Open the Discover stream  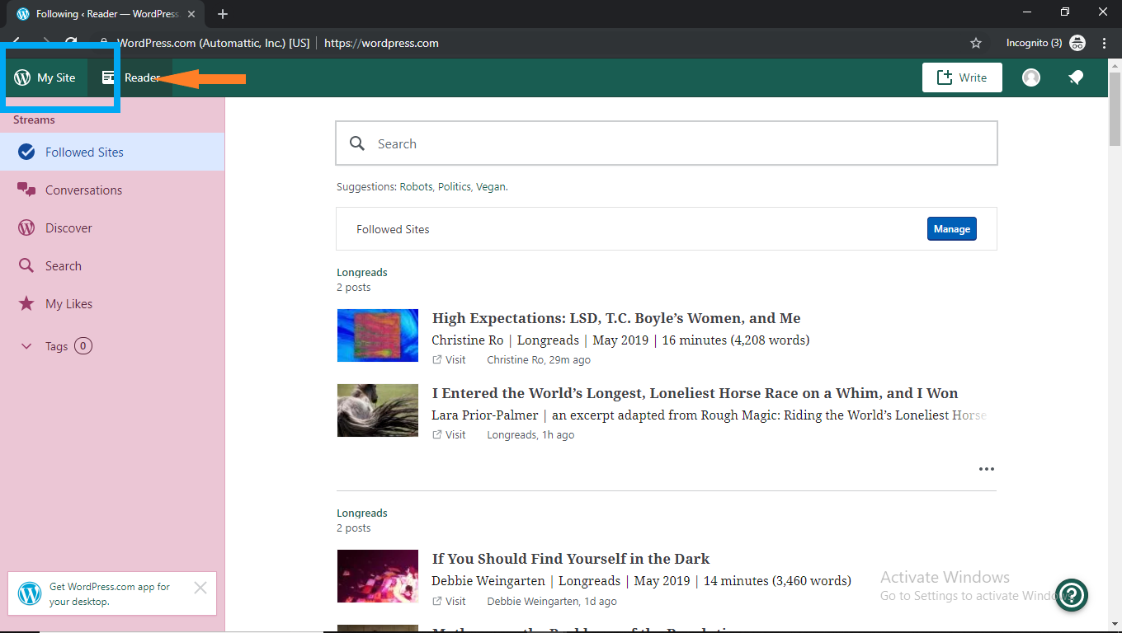(x=68, y=228)
